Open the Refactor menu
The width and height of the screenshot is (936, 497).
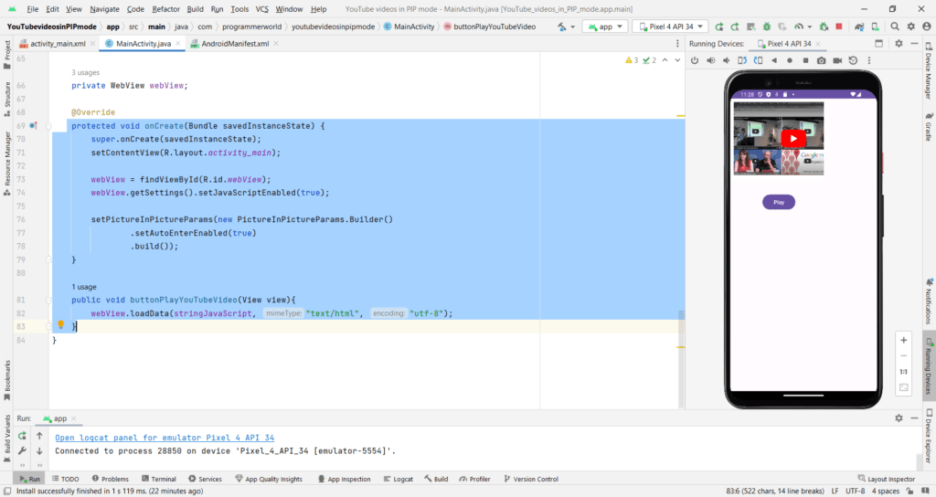click(166, 9)
